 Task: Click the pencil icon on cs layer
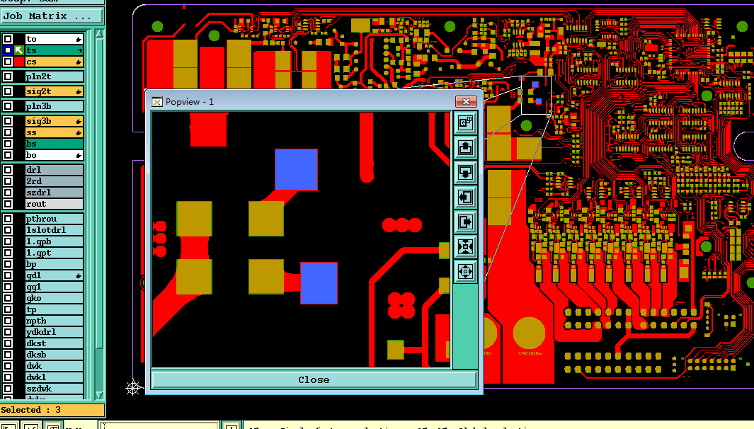click(x=79, y=62)
